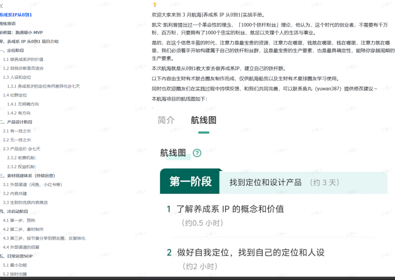Go to 4.2 第二步，素材制作

click(x=23, y=230)
